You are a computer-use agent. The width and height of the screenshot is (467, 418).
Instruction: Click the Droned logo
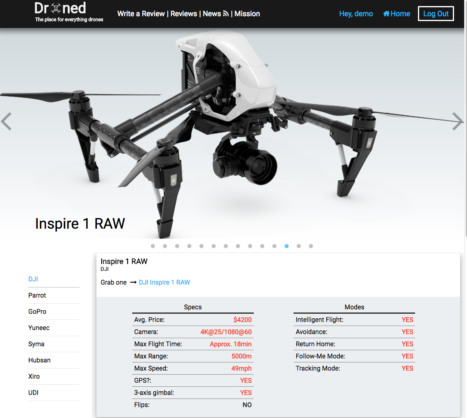point(69,12)
